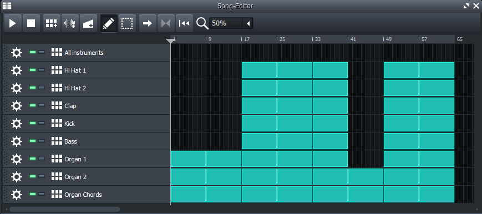Select Kick clip starting at bar 49
This screenshot has width=482, height=214.
click(402, 123)
